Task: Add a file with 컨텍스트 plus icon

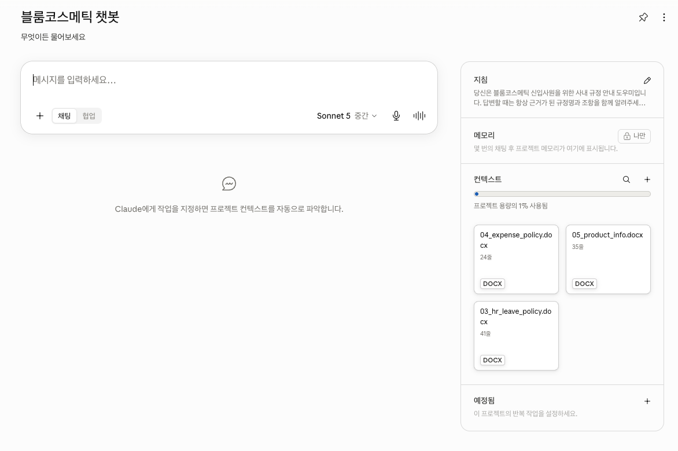Action: point(647,179)
